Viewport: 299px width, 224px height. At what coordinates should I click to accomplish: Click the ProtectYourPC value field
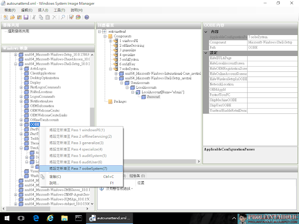point(272,95)
